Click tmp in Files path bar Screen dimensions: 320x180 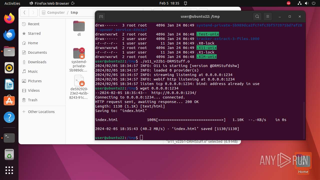pyautogui.click(x=74, y=12)
